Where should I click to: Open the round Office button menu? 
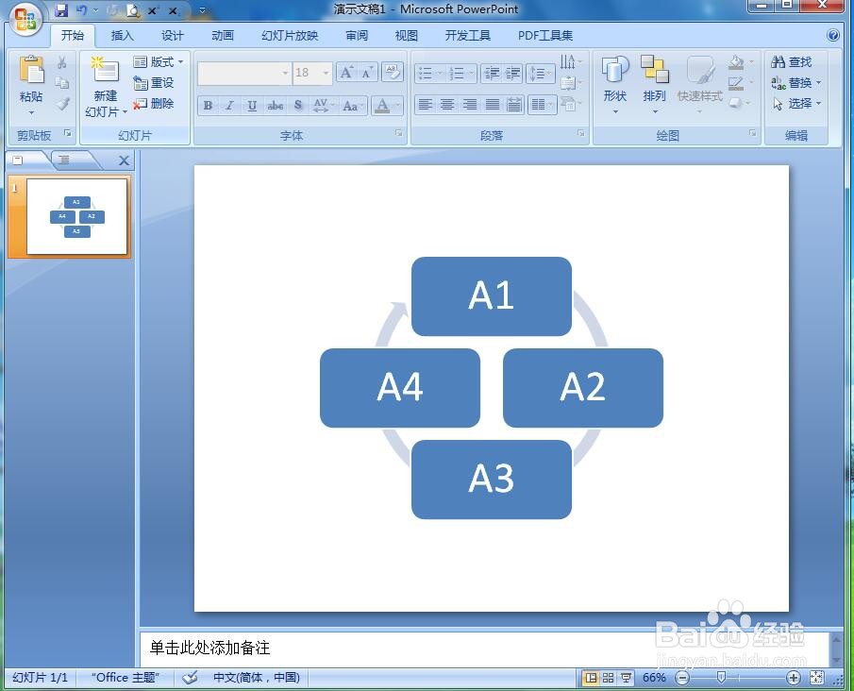point(25,20)
